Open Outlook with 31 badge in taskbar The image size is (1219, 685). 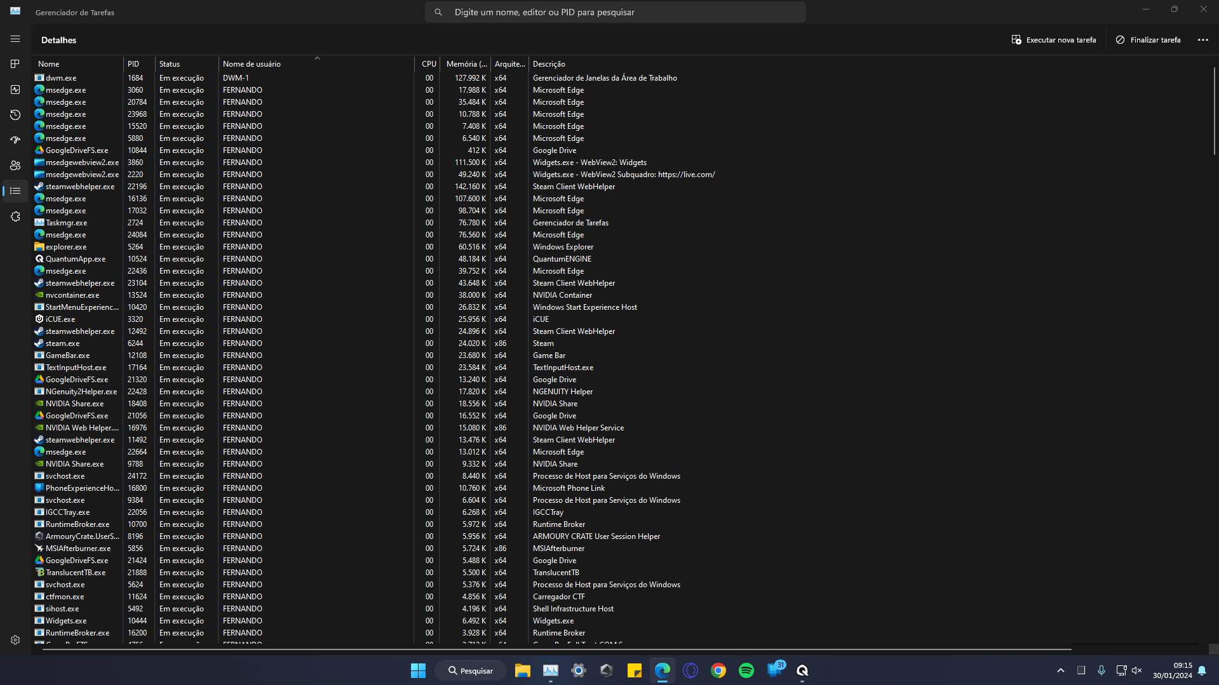(775, 670)
